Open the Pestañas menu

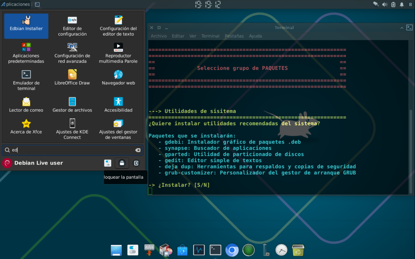234,36
